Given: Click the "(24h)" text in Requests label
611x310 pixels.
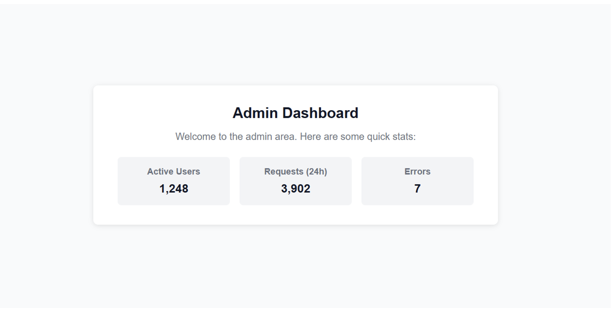Looking at the screenshot, I should [x=317, y=171].
